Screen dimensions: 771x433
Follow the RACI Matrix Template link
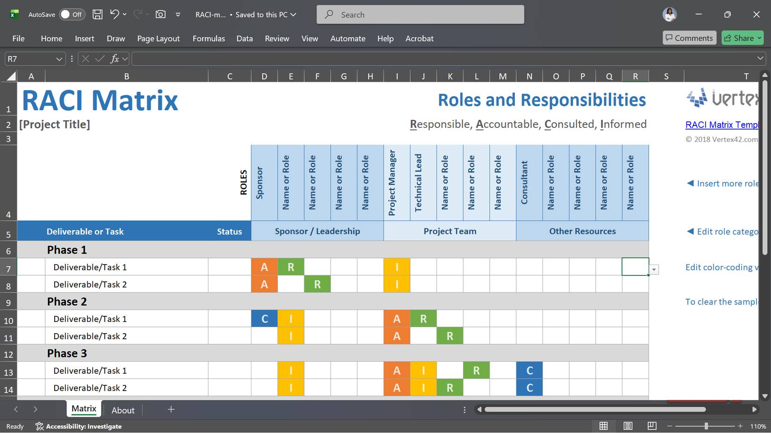coord(722,125)
